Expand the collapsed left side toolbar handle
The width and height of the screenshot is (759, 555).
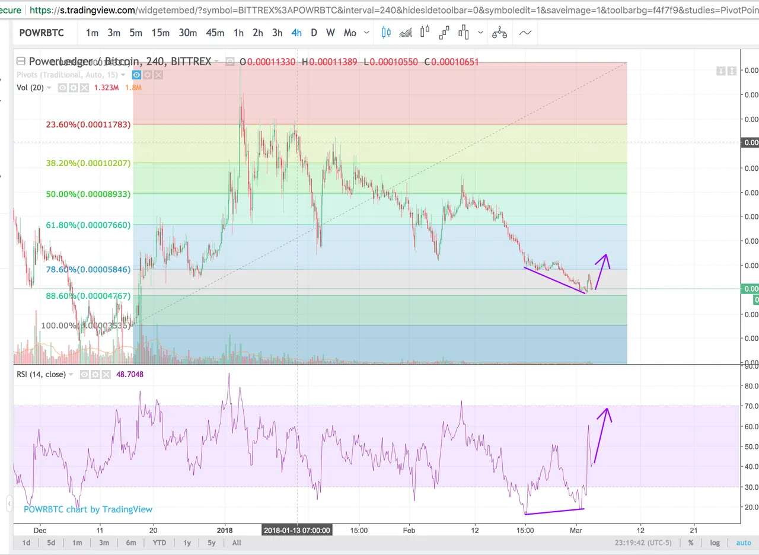coord(9,504)
